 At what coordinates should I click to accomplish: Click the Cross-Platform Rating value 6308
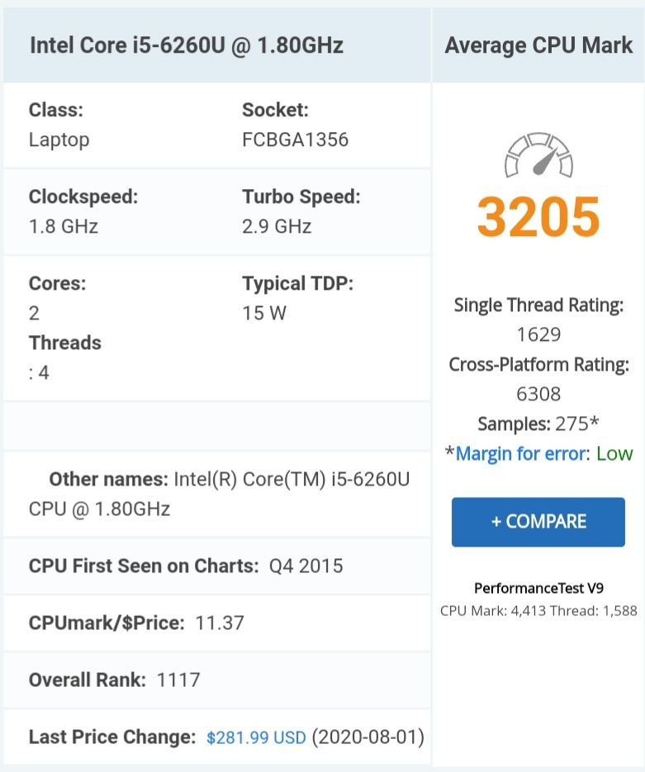(x=538, y=394)
